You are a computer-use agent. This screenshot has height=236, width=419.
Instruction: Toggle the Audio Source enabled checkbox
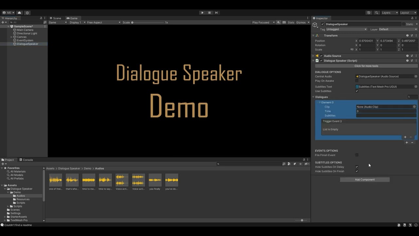click(x=321, y=56)
